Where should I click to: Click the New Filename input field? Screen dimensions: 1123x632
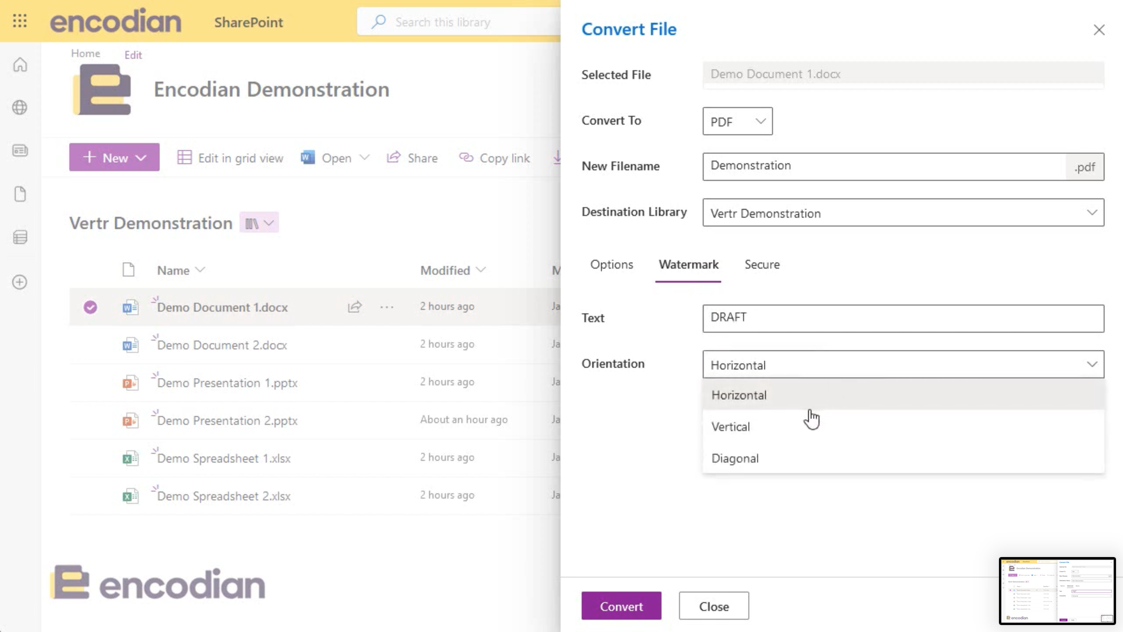tap(884, 166)
